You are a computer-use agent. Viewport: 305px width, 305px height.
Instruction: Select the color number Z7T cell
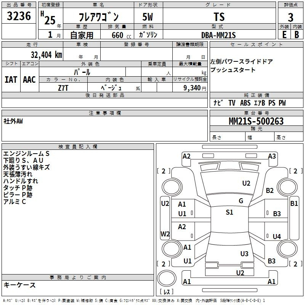63,88
